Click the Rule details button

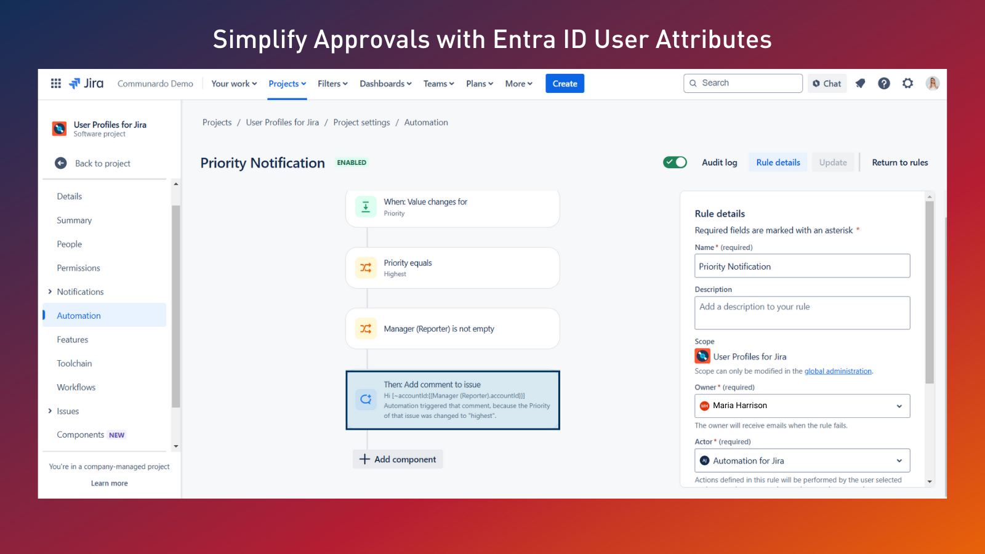tap(778, 163)
